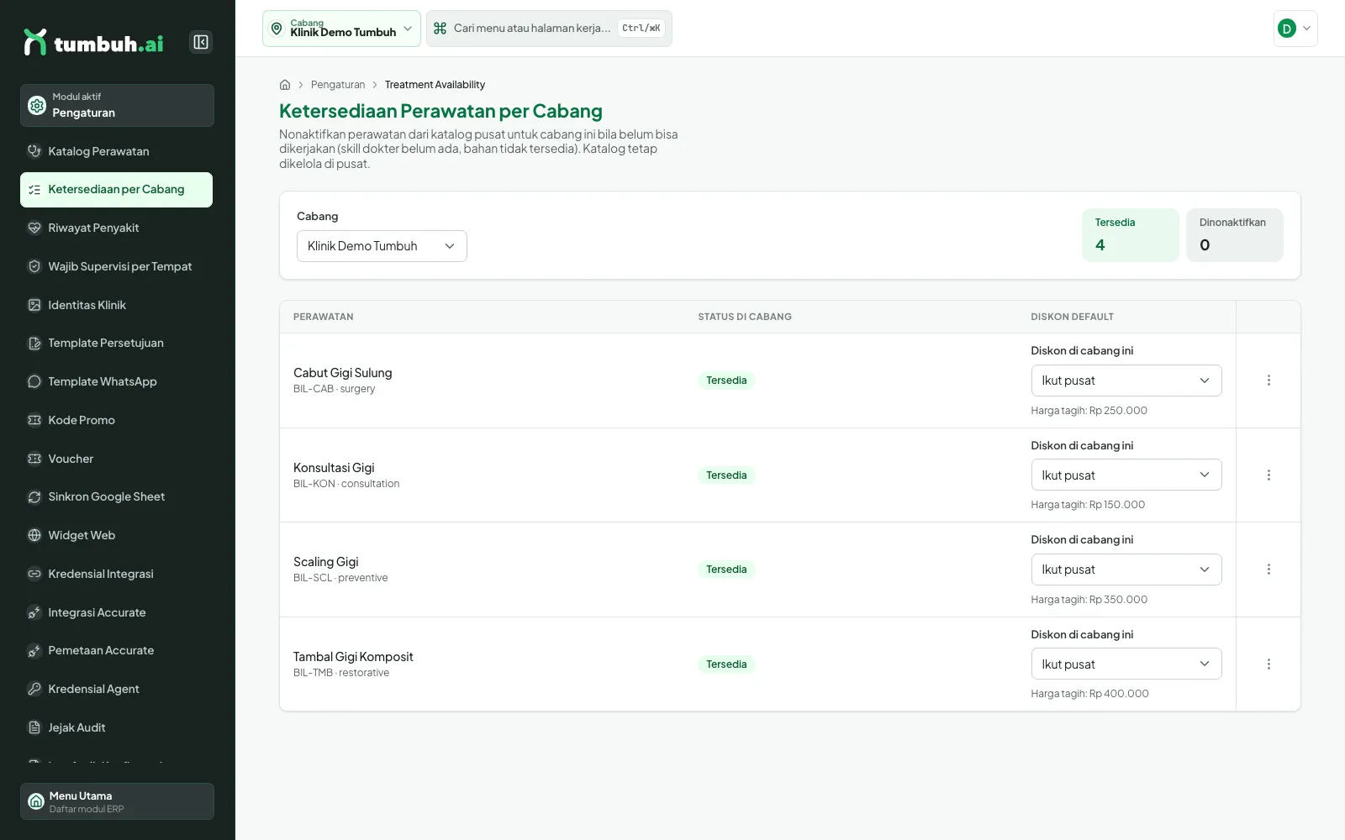
Task: Open three-dot menu for Konsultasi Gigi
Action: click(x=1269, y=475)
